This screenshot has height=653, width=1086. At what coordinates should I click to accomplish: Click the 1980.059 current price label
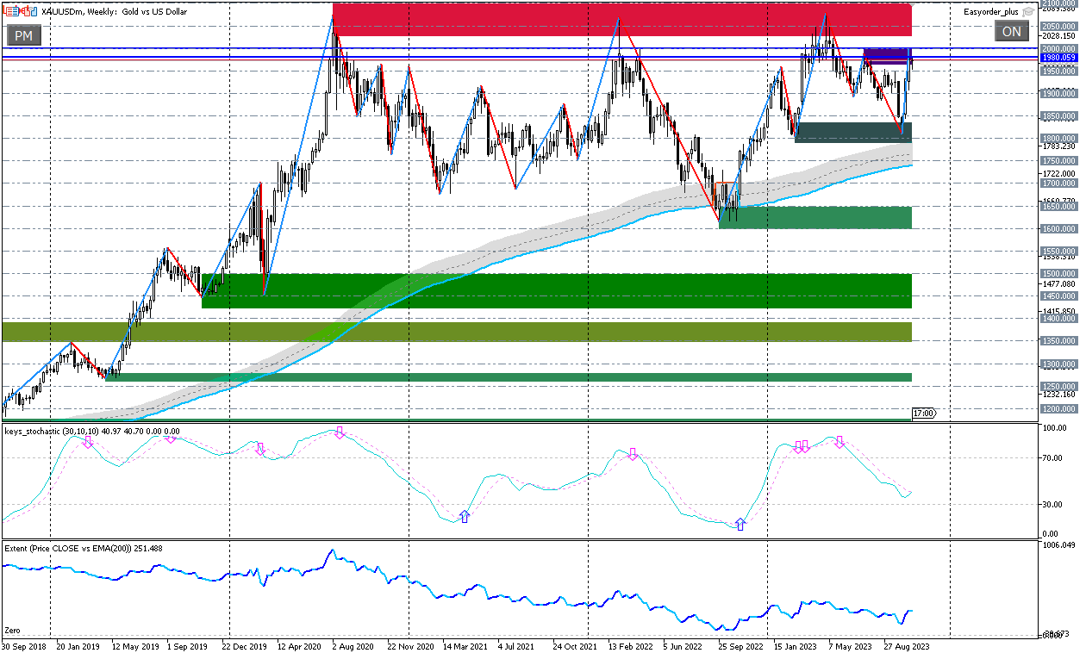tap(1059, 59)
